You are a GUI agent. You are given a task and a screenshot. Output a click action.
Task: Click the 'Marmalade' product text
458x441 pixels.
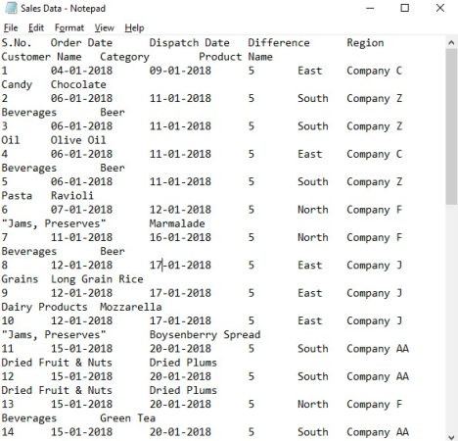[177, 223]
